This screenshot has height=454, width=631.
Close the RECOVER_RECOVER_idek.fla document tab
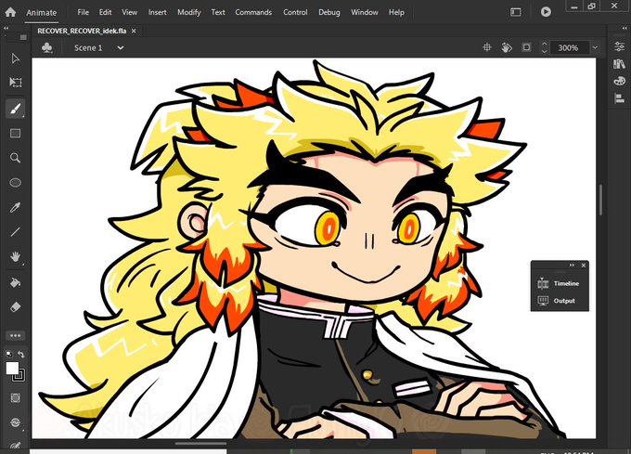pyautogui.click(x=134, y=31)
